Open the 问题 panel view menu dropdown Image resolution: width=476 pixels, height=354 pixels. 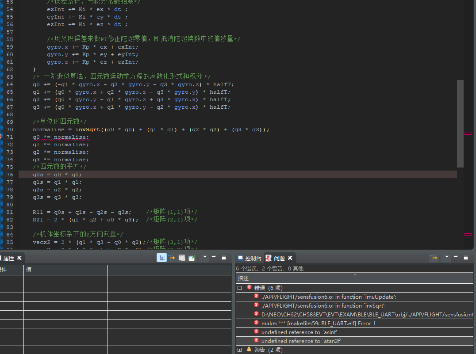coord(447,257)
